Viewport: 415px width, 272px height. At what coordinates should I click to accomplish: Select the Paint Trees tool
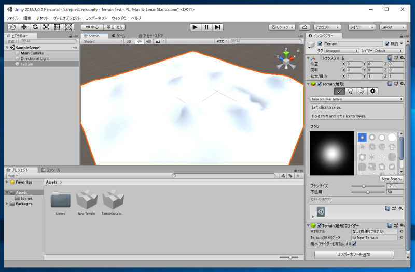point(351,92)
